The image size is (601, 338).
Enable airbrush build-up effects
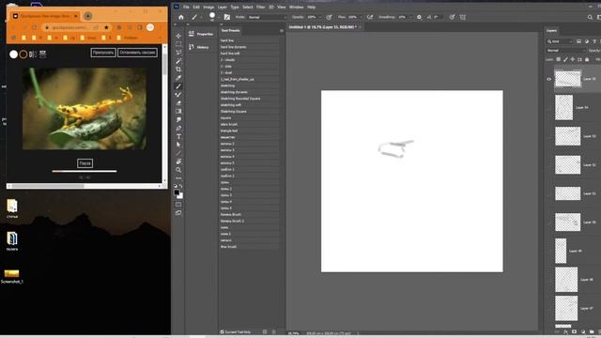pyautogui.click(x=370, y=17)
